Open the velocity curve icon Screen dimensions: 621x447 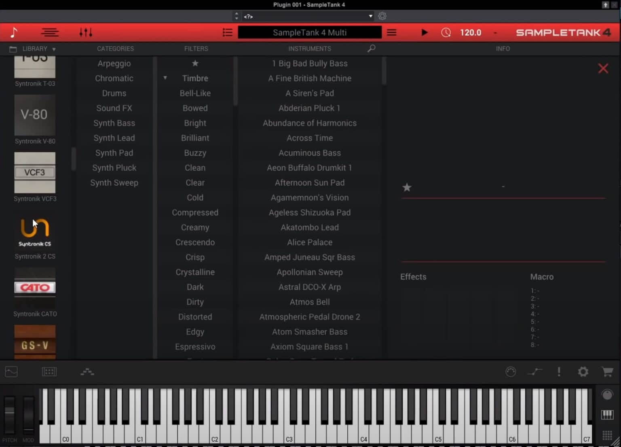[535, 372]
